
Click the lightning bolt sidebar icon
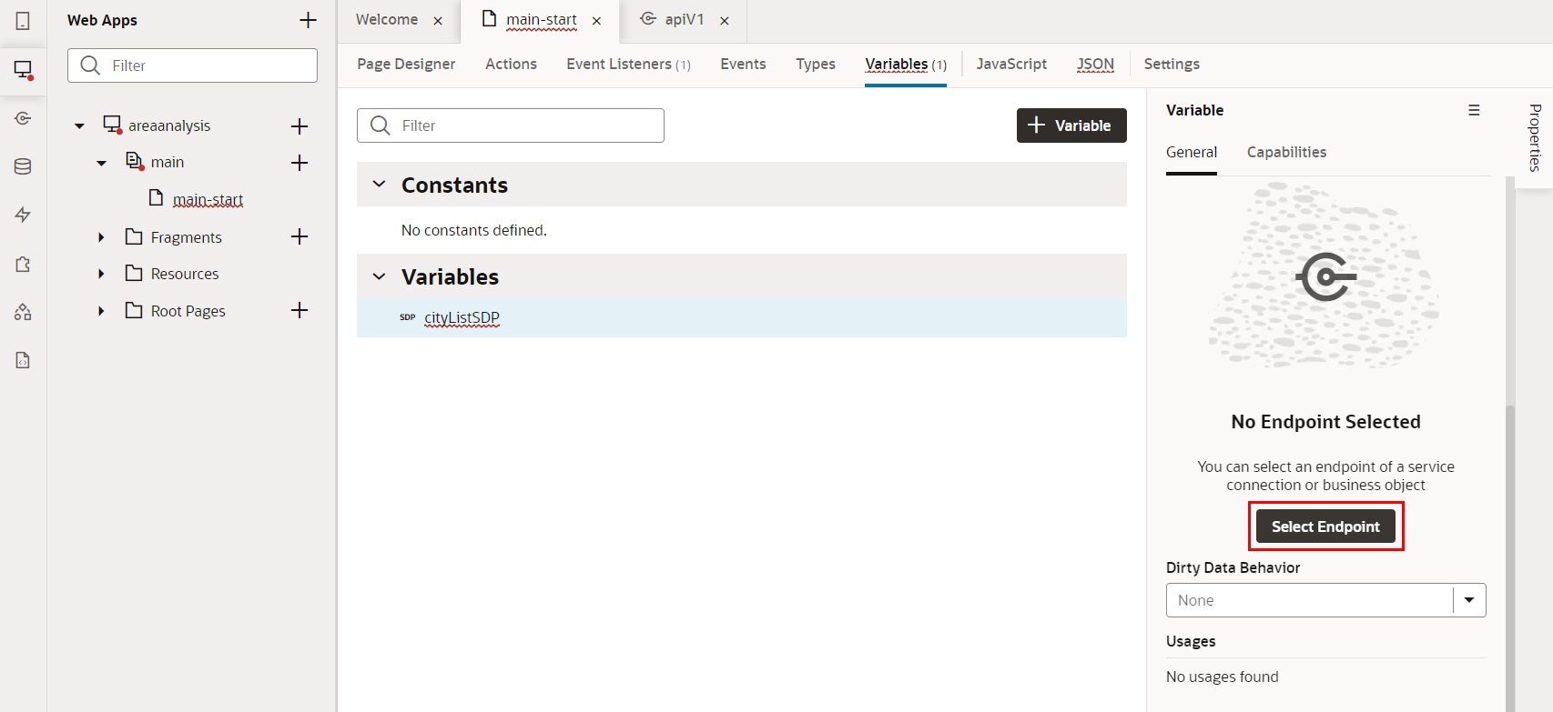[23, 215]
